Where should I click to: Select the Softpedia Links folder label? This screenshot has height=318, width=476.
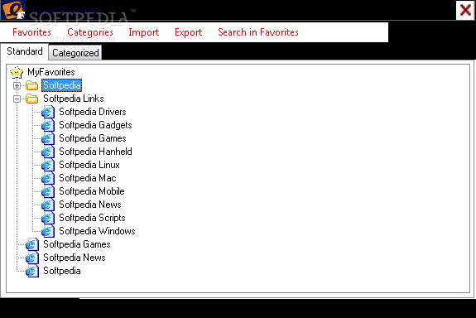(74, 99)
